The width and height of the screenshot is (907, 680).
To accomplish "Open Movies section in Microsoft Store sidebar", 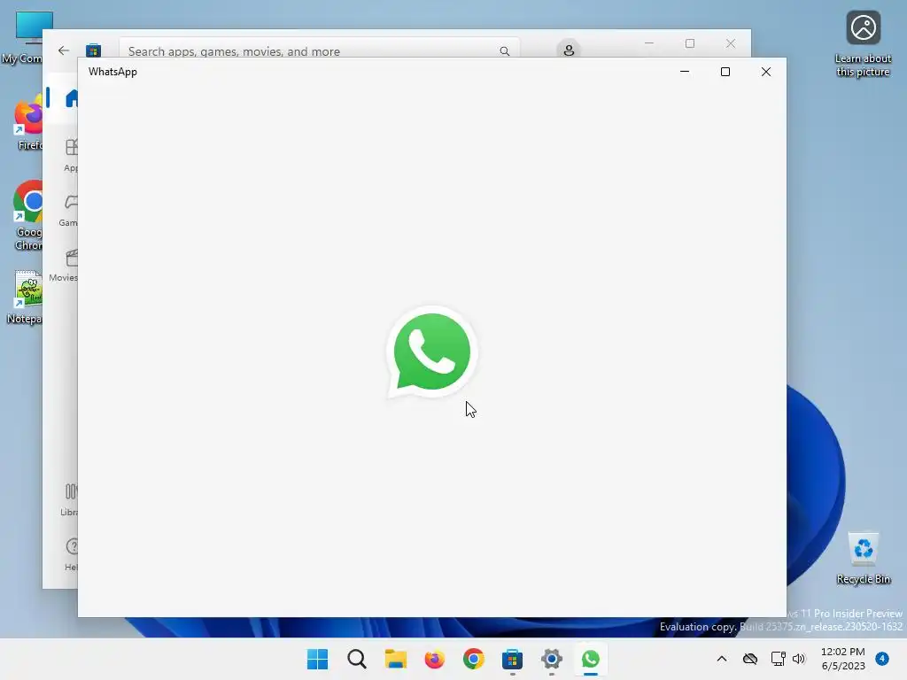I will tap(64, 265).
